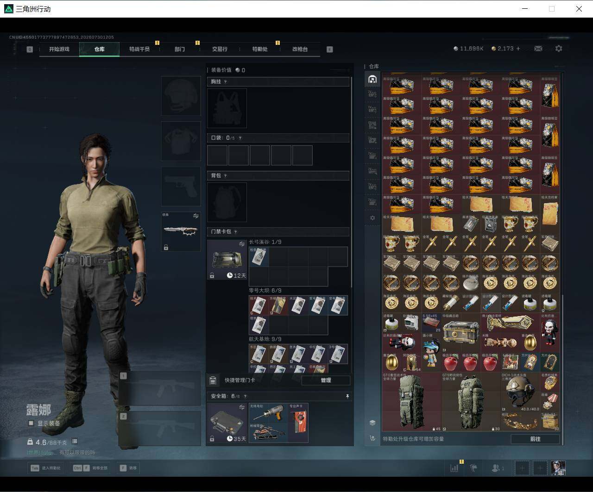The height and width of the screenshot is (492, 593).
Task: Click swap icon on the keycard bag
Action: pyautogui.click(x=241, y=244)
